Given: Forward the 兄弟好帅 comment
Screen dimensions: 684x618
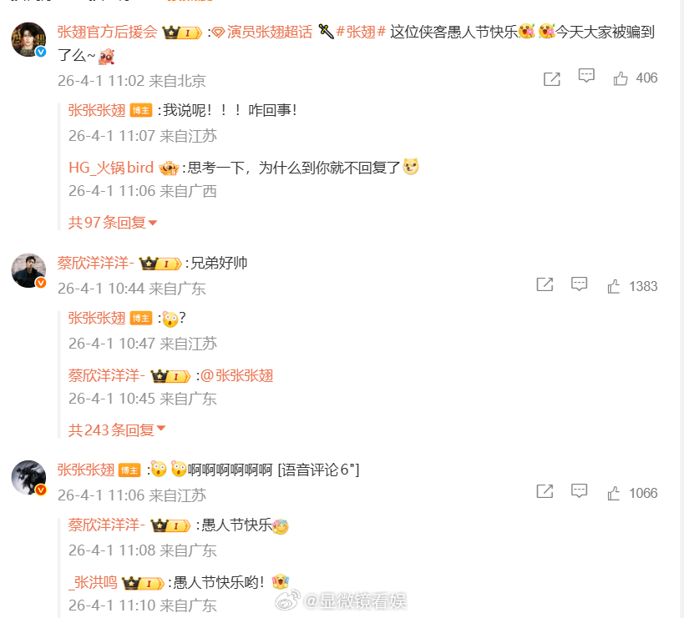Looking at the screenshot, I should point(545,285).
